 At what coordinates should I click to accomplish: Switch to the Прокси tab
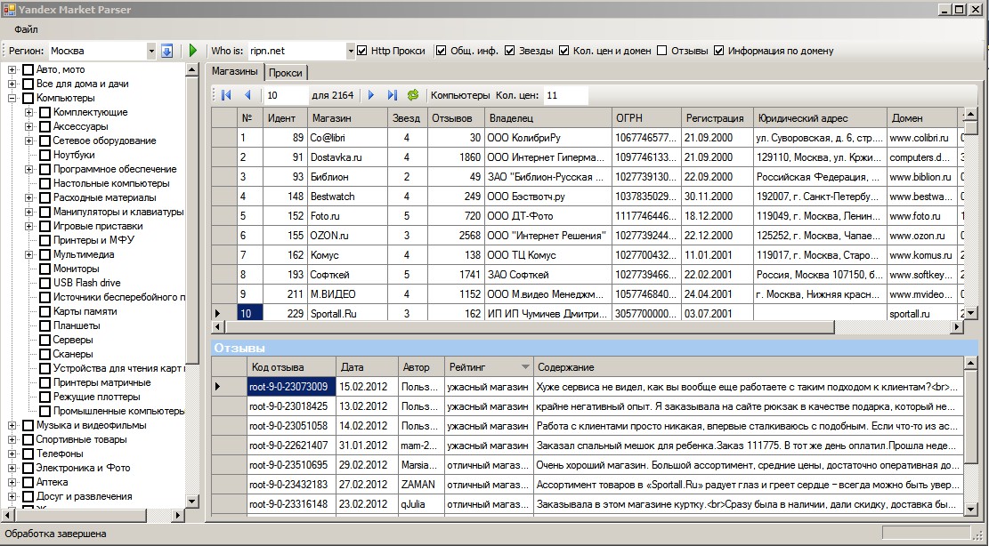(285, 73)
